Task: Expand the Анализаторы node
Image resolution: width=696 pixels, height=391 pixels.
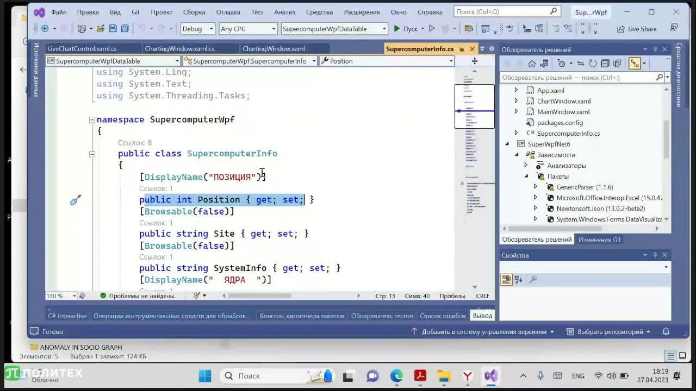Action: 526,166
